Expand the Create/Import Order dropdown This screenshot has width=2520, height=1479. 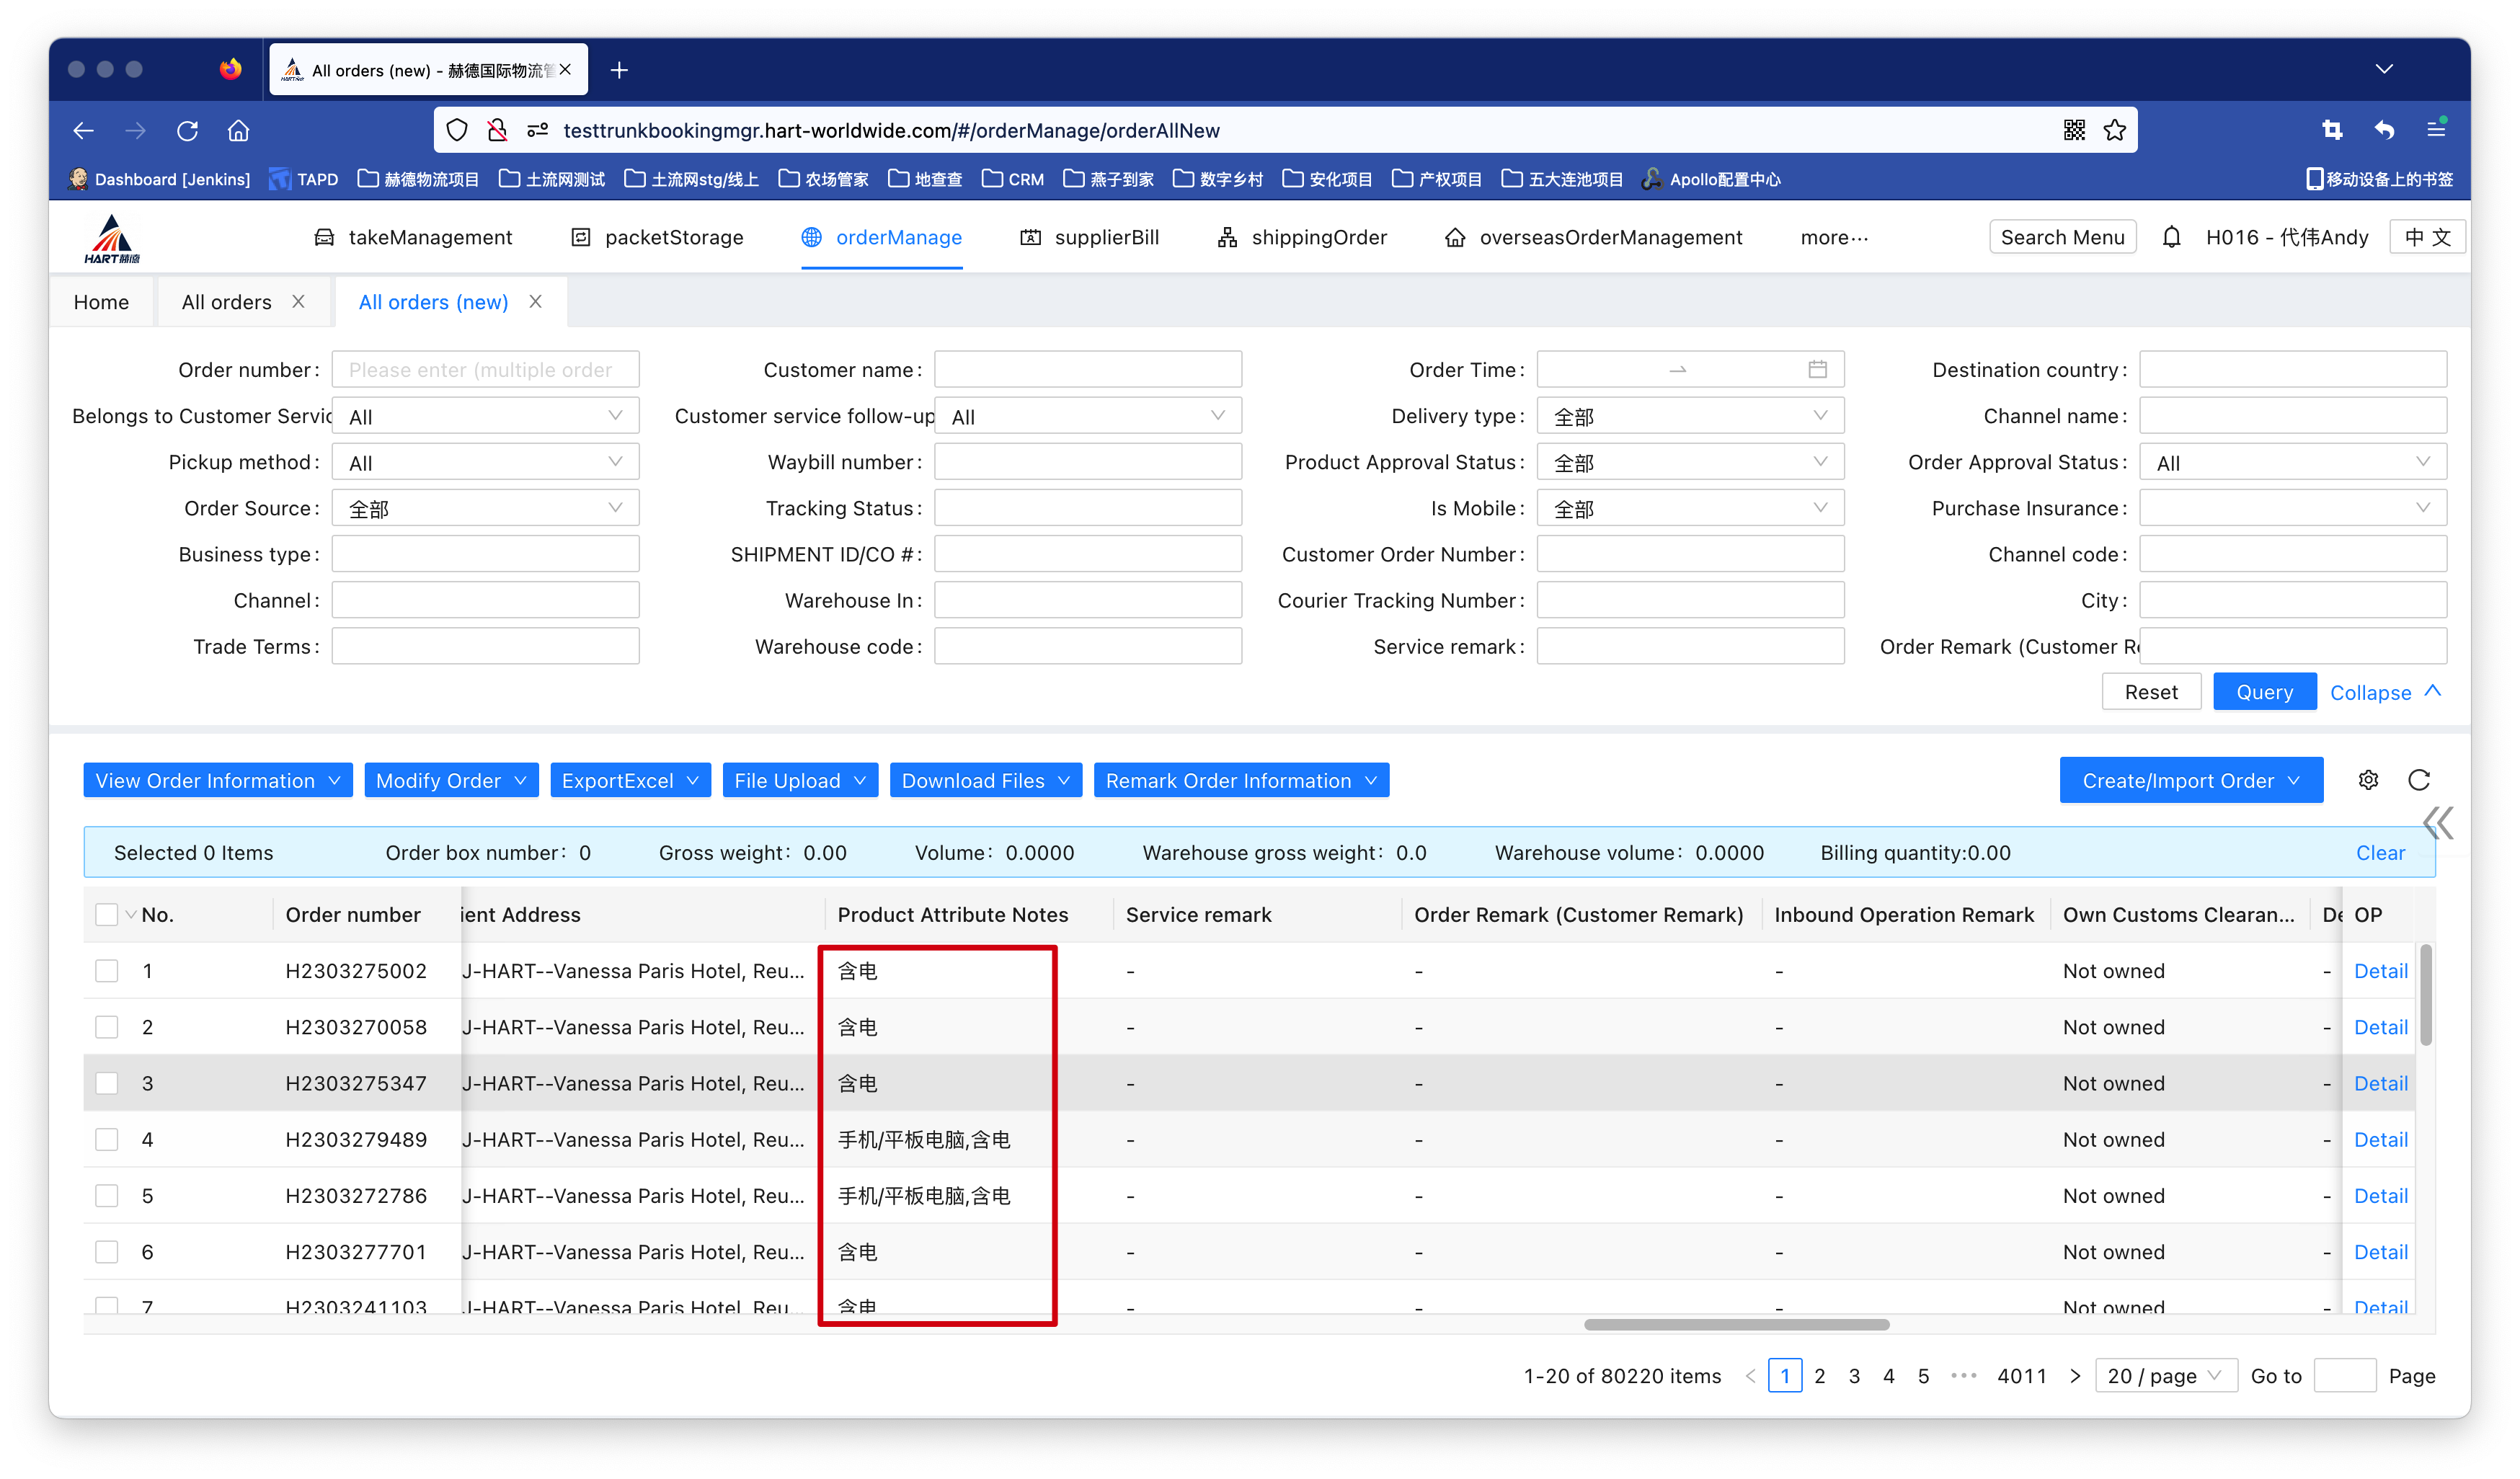[x=2190, y=780]
